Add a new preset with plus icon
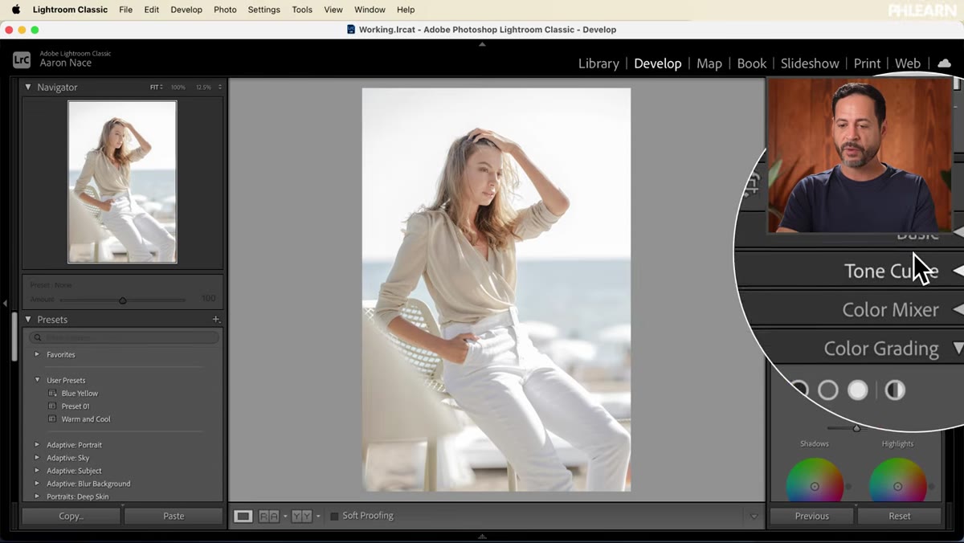 (x=215, y=319)
